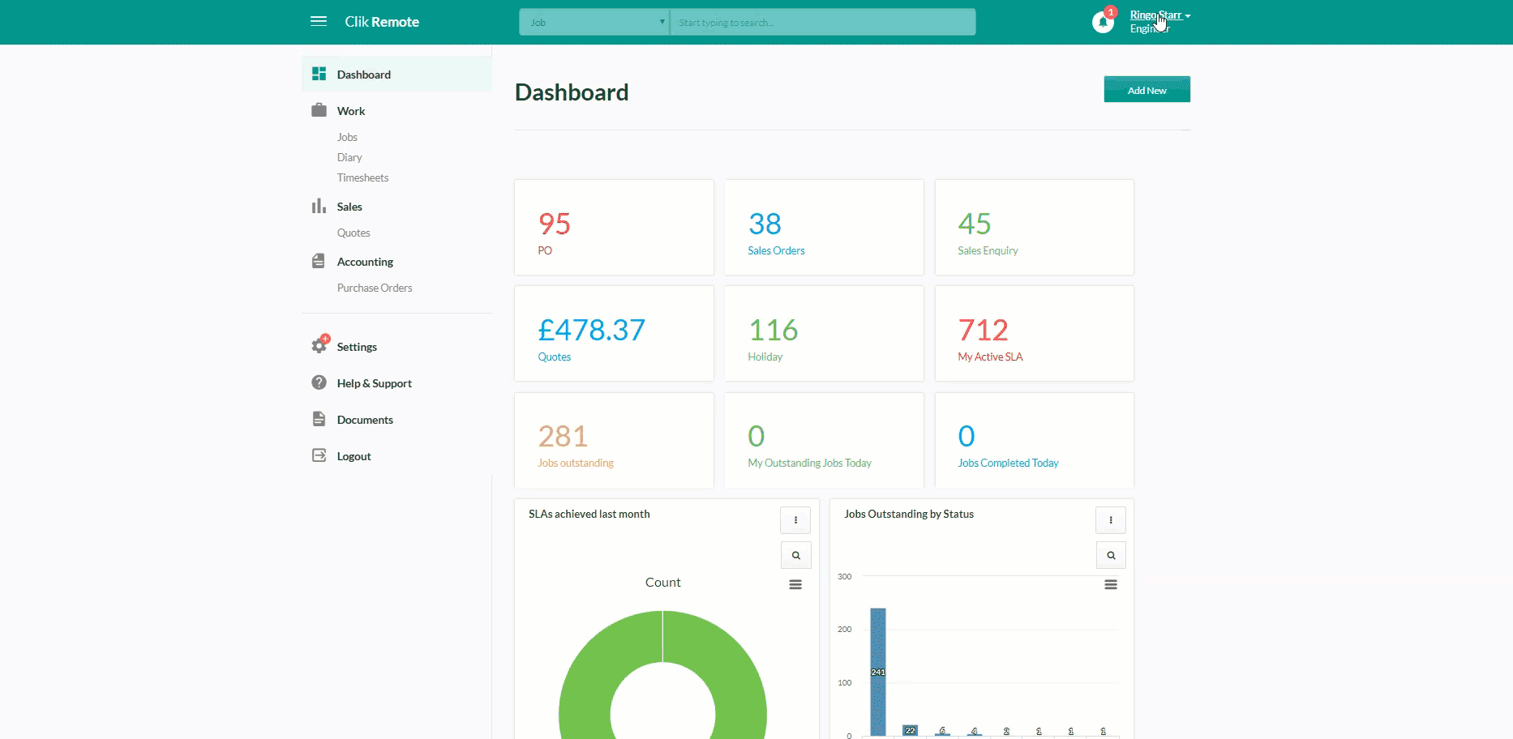1513x739 pixels.
Task: Open chart export menu on Count donut chart
Action: click(x=795, y=584)
